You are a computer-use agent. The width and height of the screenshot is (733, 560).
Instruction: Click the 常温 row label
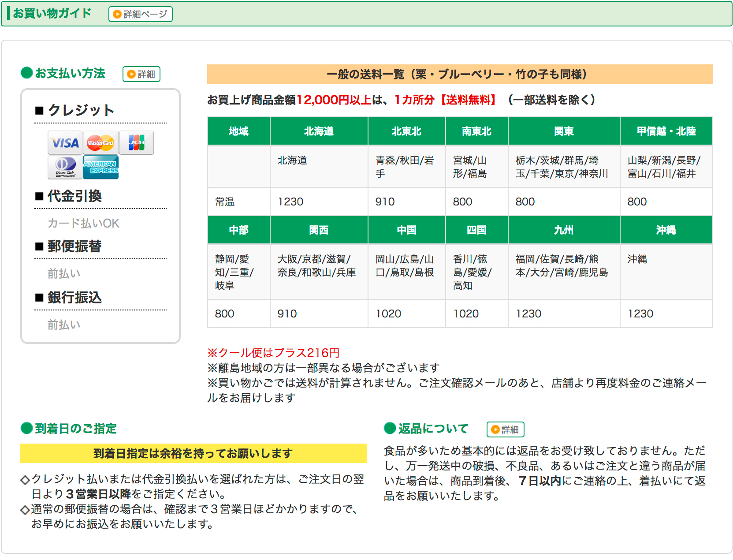(238, 202)
